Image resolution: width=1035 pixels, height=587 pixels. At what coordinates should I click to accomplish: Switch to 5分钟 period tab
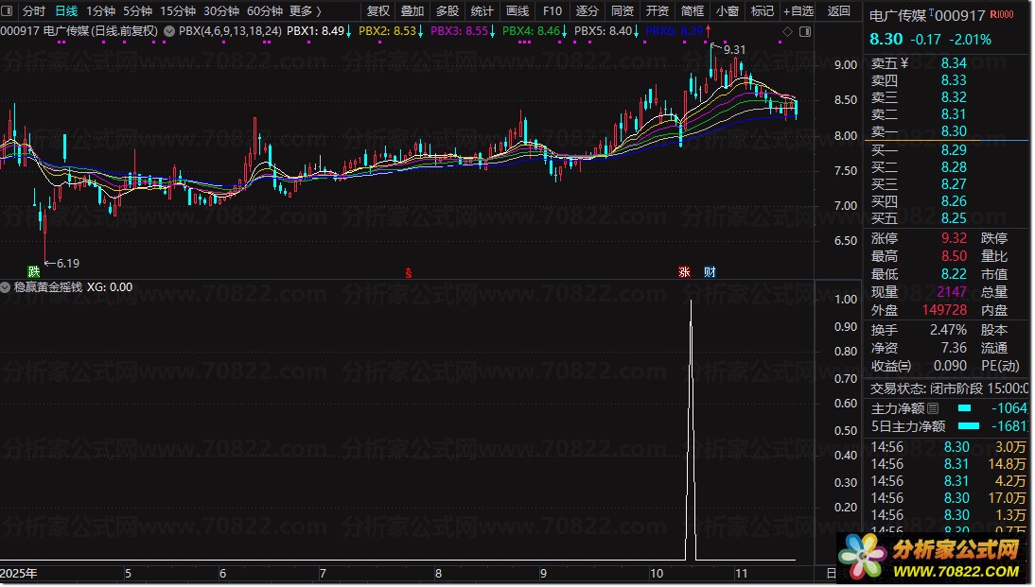tap(137, 11)
